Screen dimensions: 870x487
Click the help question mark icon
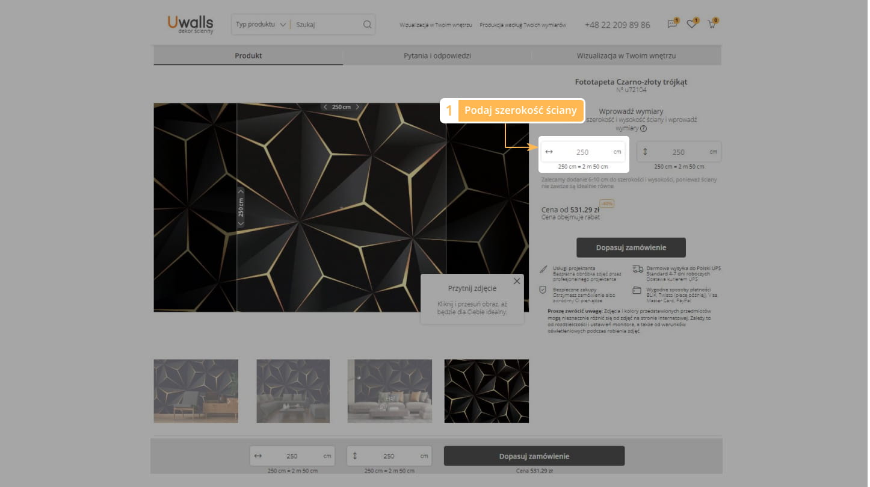[x=643, y=128]
